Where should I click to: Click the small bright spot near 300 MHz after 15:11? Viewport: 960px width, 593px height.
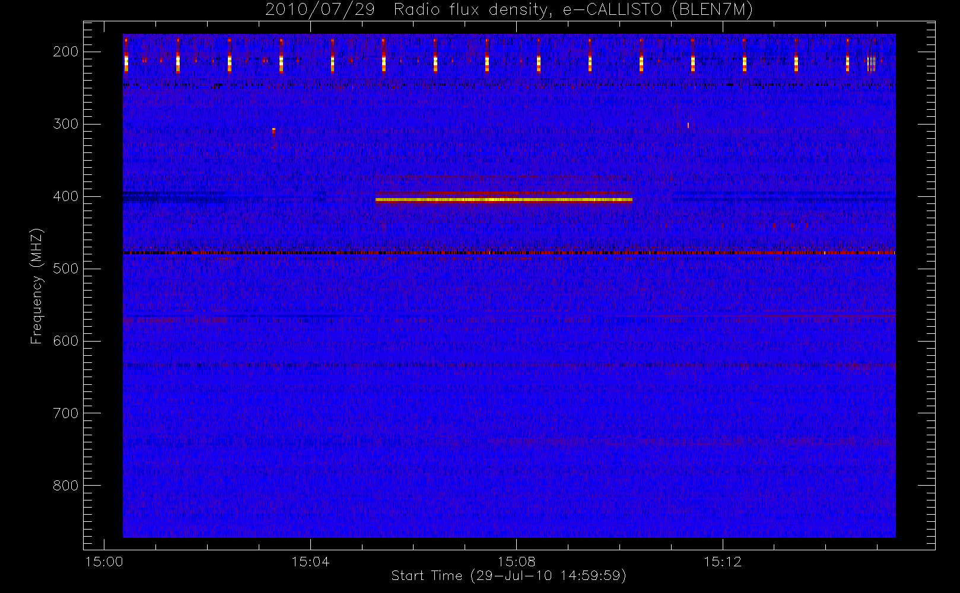tap(688, 125)
